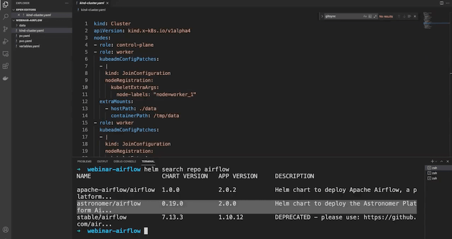This screenshot has height=239, width=452.
Task: Expand the data folder in Explorer
Action: (22, 25)
